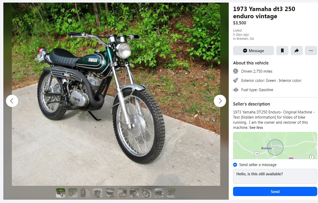
Task: Click the Bremen location map
Action: tap(275, 145)
